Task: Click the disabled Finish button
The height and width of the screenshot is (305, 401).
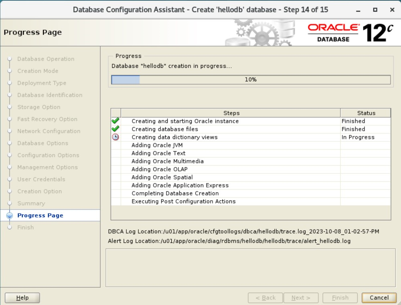Action: coord(340,298)
